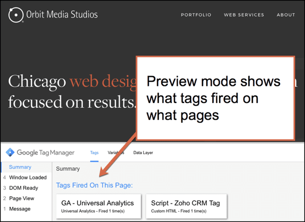Open the Script - Zoho CRM Tag card
The image size is (305, 222).
tap(186, 206)
